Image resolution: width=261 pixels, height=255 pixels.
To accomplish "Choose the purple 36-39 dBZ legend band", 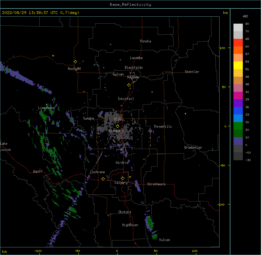I will 238,103.
